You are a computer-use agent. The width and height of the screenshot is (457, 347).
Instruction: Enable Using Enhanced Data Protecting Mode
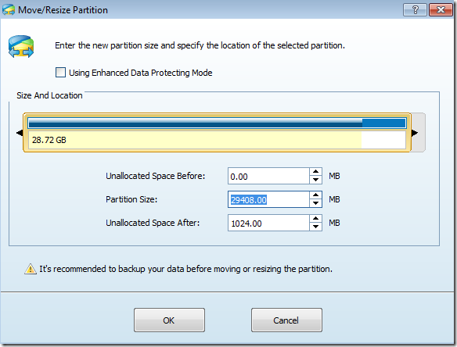[60, 72]
